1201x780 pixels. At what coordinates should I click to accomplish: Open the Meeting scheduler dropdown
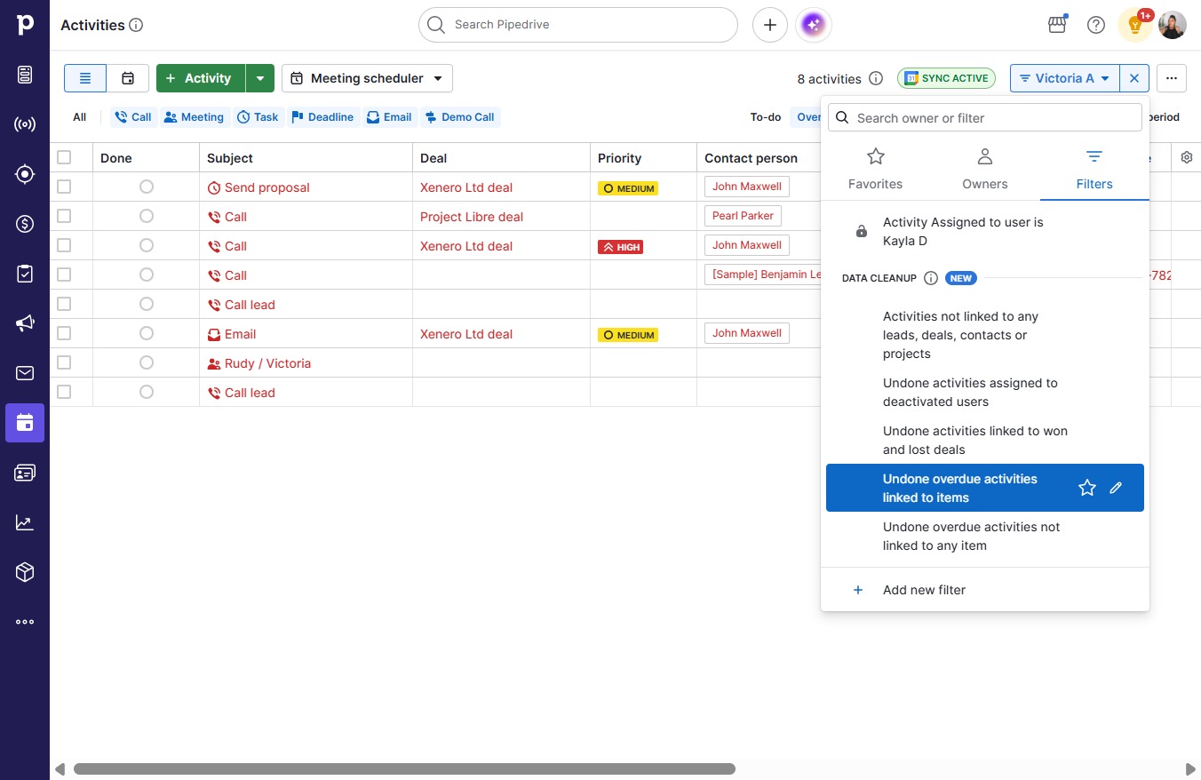[367, 78]
